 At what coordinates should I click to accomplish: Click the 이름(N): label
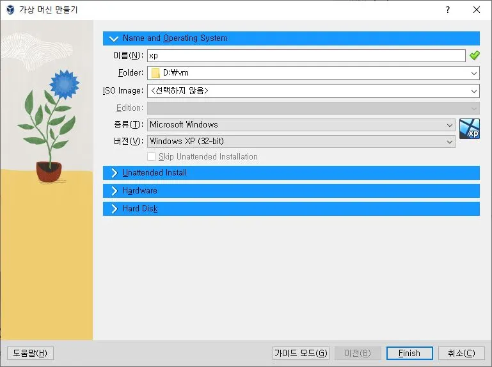(x=128, y=56)
